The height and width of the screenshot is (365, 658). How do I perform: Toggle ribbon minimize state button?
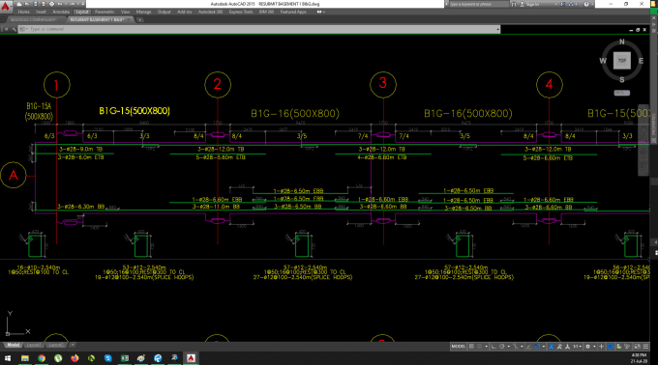(319, 12)
